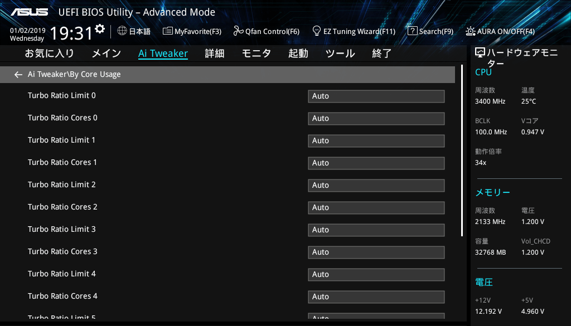This screenshot has width=571, height=326.
Task: Open the Turbo Ratio Cores 4 dropdown
Action: (376, 297)
